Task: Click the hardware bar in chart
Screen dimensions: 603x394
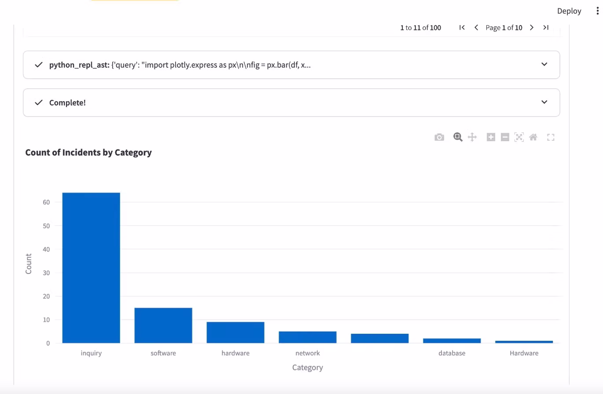Action: [235, 332]
